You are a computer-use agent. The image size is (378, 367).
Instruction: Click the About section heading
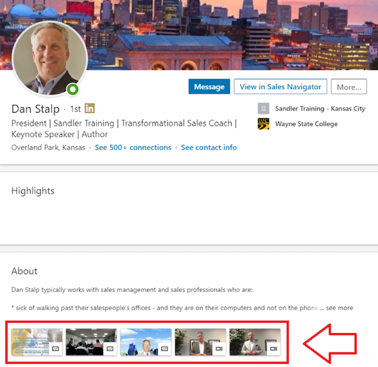24,271
